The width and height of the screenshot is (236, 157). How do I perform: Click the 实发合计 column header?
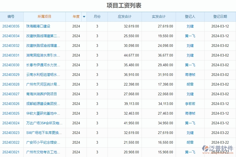[x=159, y=16]
